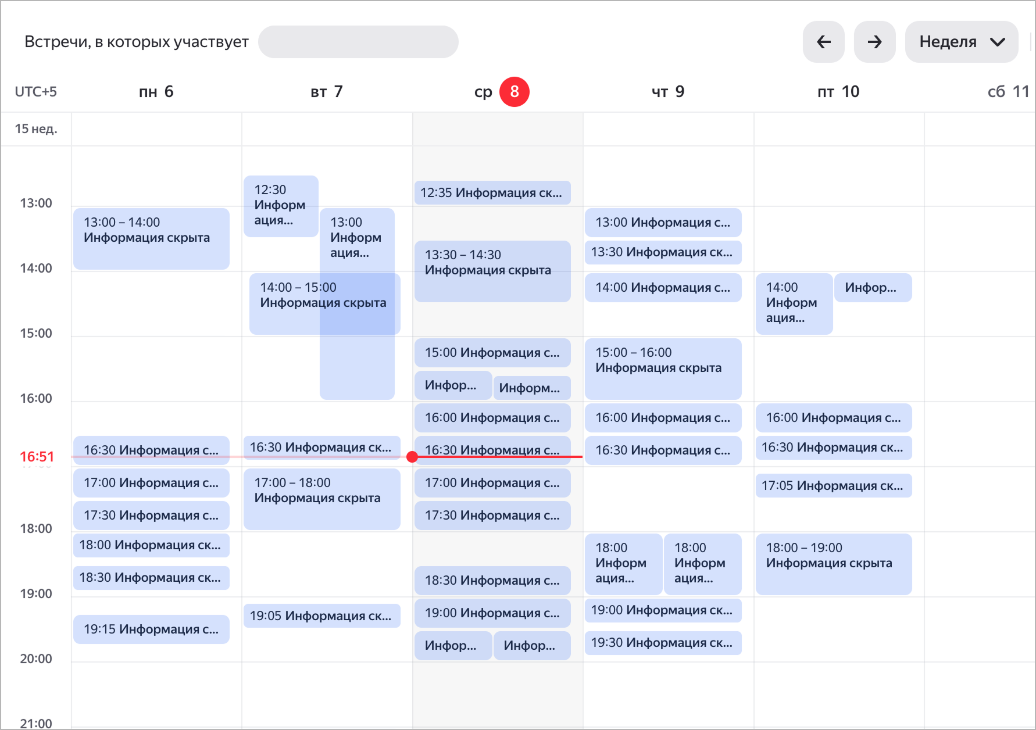
Task: Open Tuesday 17:00 – 18:00 event
Action: click(321, 499)
